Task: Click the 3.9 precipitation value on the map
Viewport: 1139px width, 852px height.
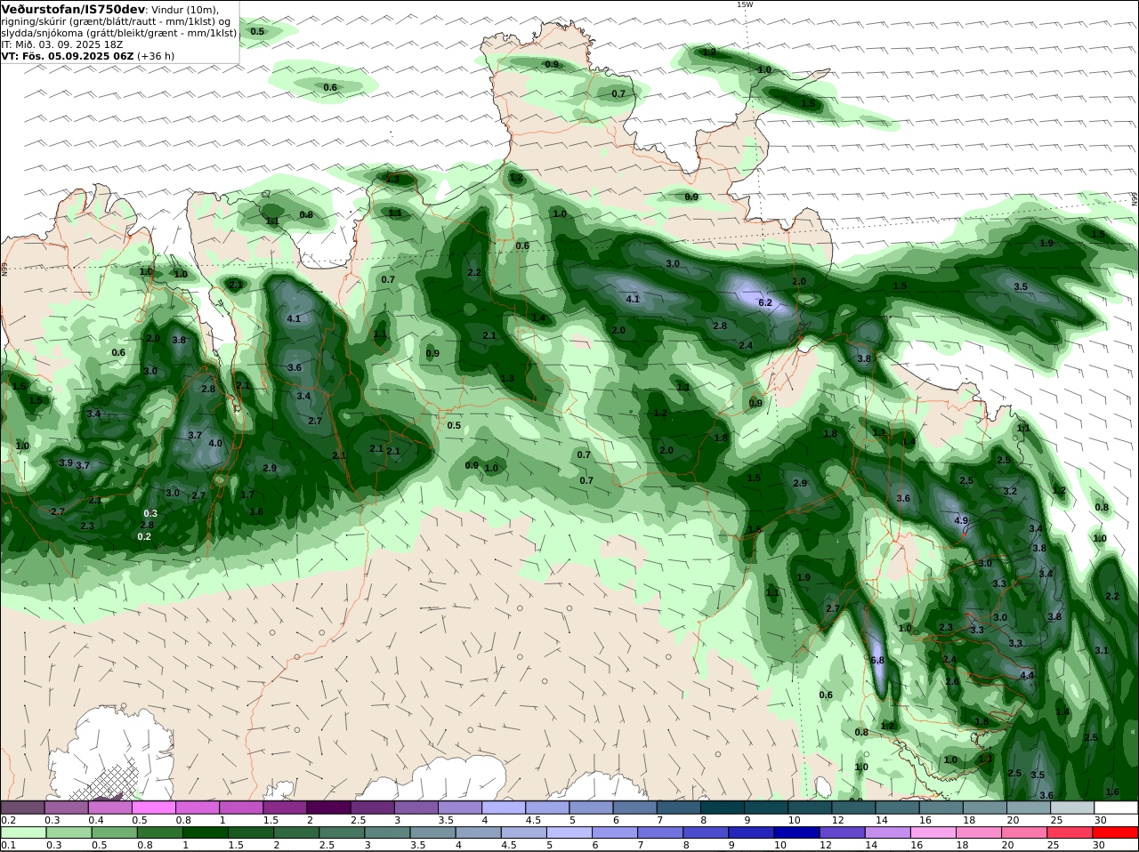Action: coord(66,462)
